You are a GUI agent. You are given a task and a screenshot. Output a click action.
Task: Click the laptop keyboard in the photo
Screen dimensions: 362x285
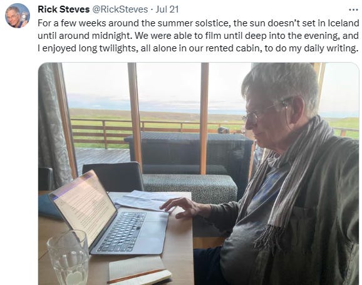(123, 232)
